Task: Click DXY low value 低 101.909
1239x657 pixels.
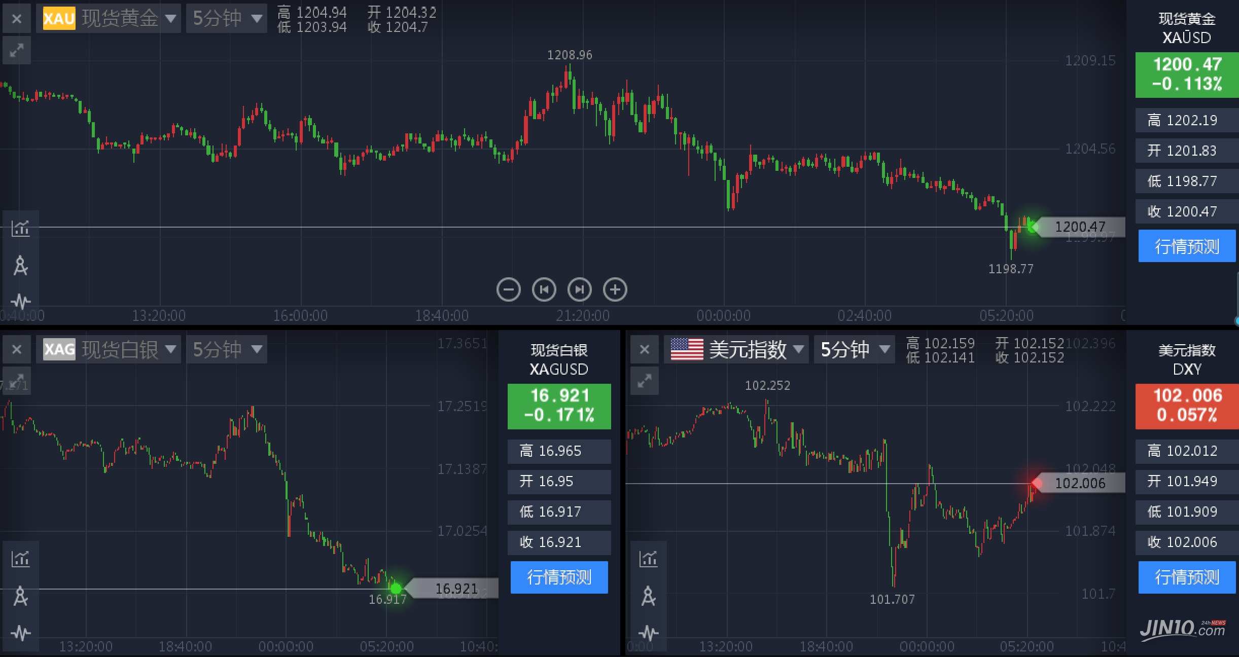Action: [1187, 512]
